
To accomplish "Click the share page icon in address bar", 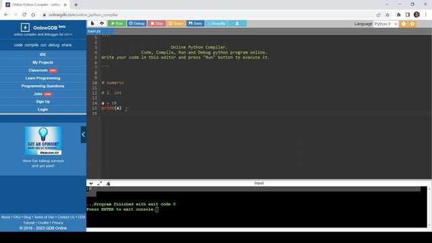I will pyautogui.click(x=379, y=15).
